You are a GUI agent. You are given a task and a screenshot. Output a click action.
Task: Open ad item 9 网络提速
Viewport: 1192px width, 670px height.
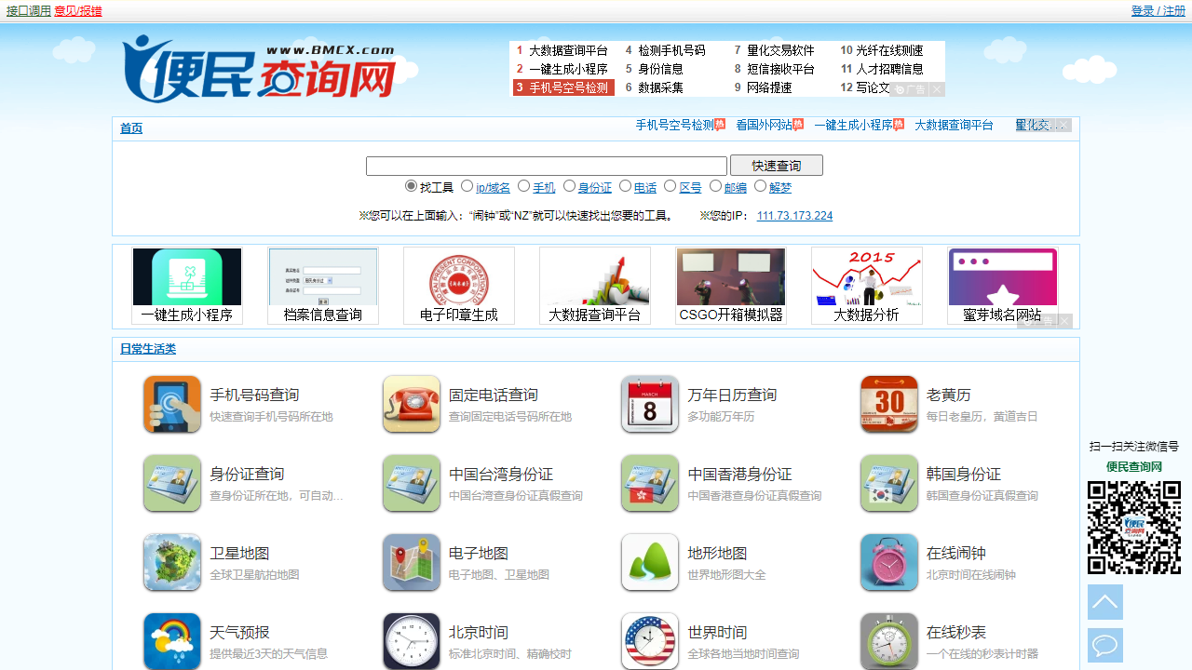(x=763, y=87)
